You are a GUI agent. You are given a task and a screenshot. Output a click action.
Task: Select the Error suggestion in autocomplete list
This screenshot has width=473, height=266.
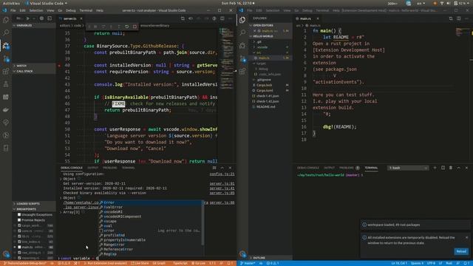click(x=151, y=202)
